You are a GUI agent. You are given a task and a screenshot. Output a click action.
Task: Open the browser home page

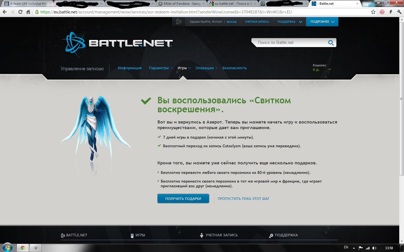click(28, 12)
